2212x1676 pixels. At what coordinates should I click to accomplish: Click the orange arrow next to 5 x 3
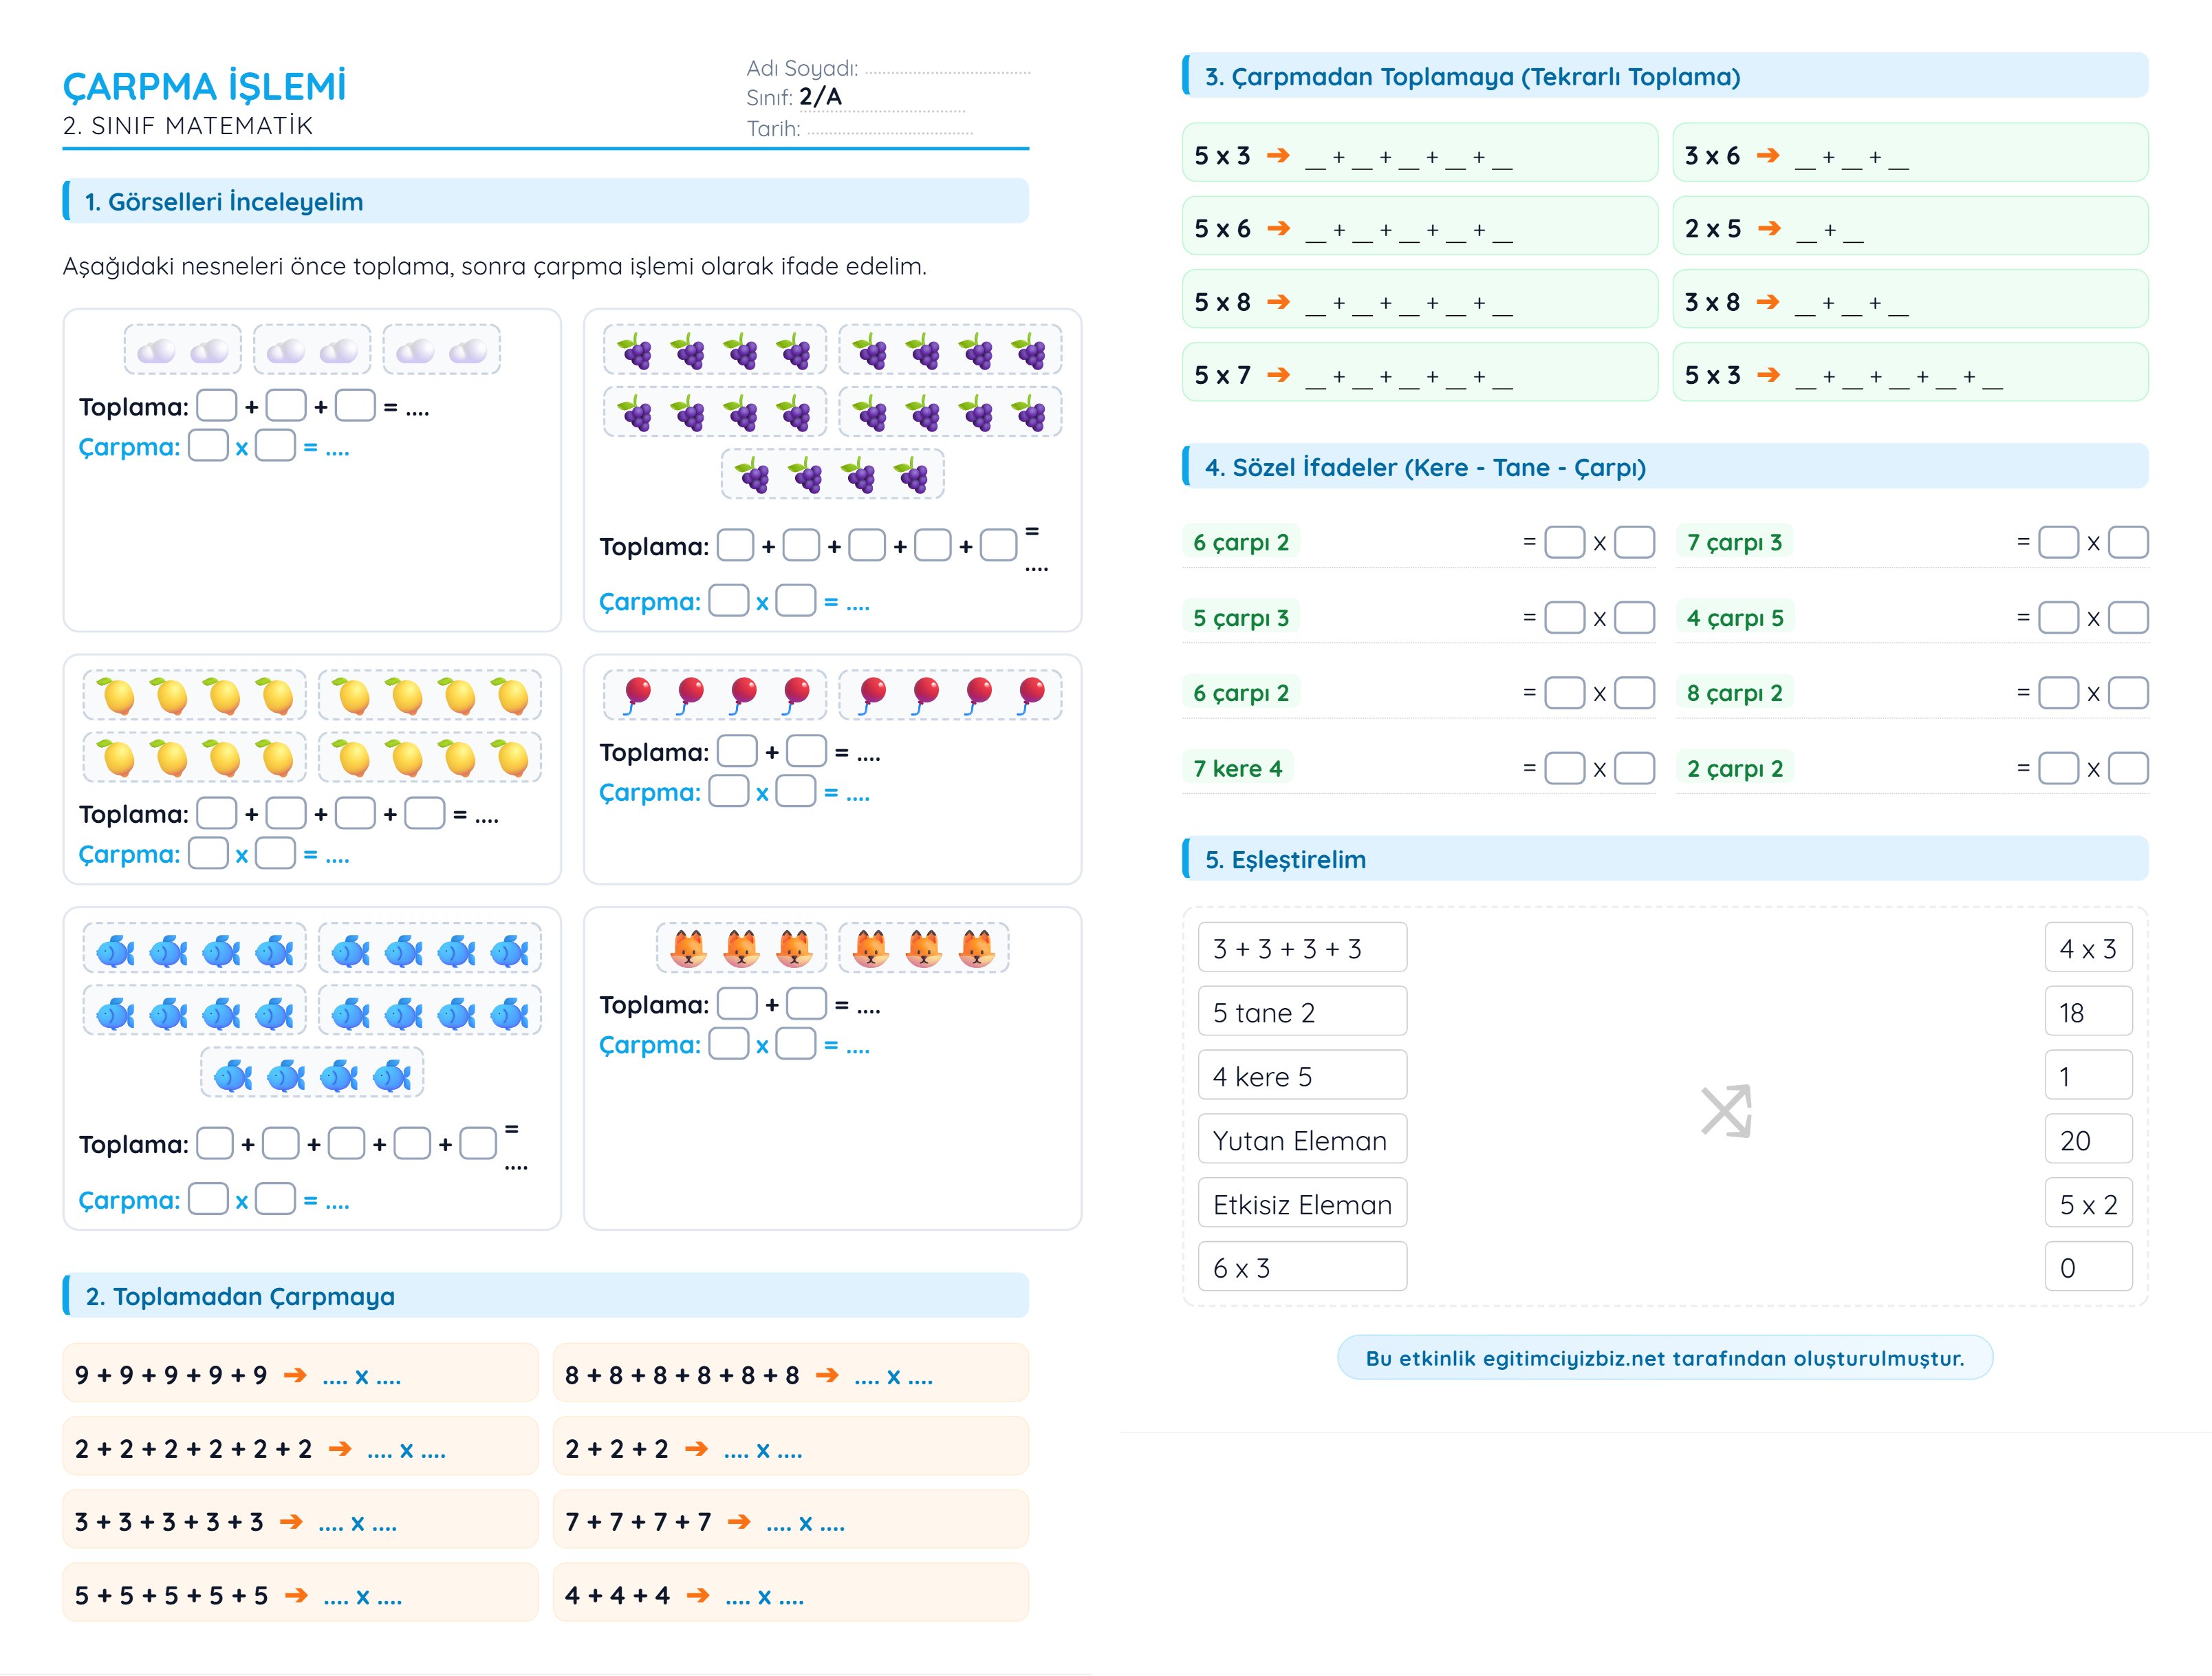[x=1278, y=155]
